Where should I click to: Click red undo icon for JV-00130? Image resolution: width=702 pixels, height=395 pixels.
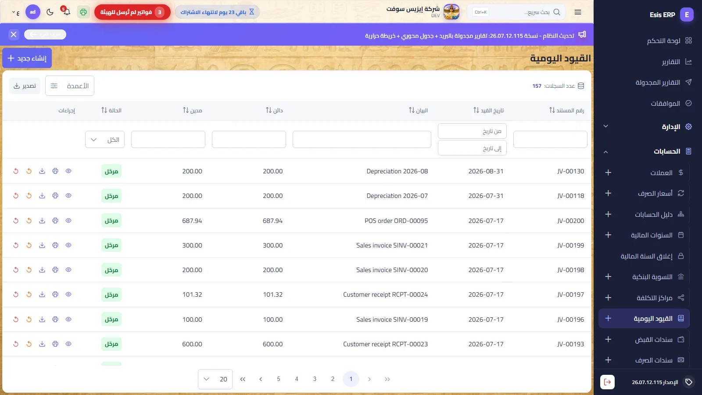pos(16,171)
